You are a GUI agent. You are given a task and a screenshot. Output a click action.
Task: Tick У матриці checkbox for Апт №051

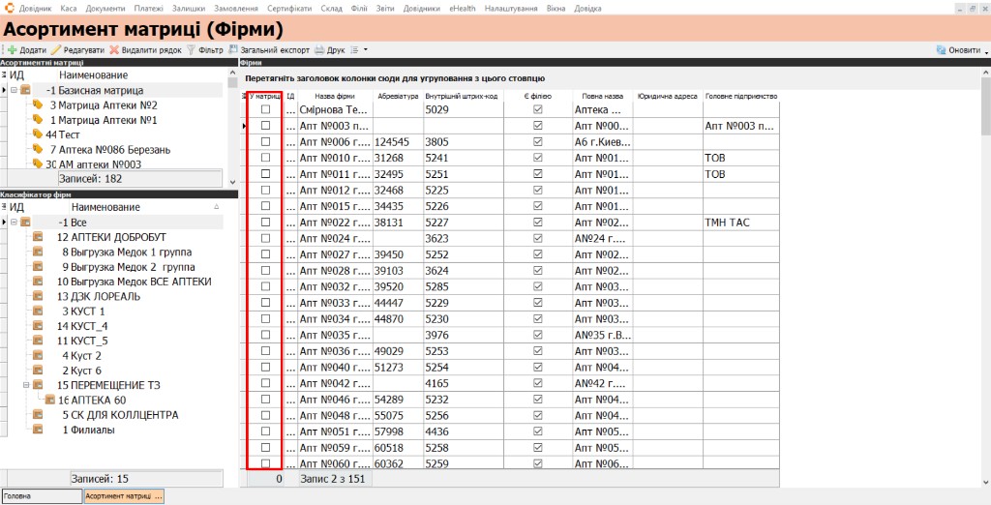click(x=265, y=431)
